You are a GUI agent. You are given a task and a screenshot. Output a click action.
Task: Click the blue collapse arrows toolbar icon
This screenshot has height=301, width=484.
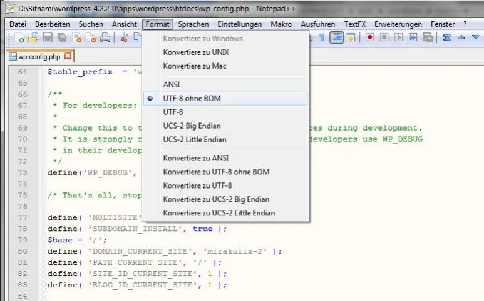446,37
